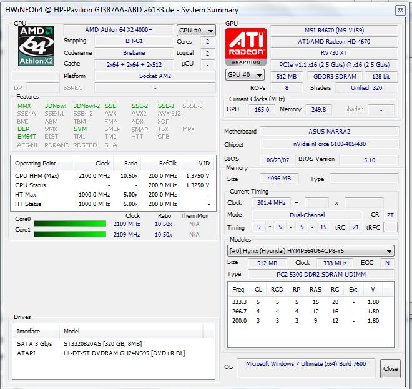This screenshot has width=412, height=389.
Task: Click the RV730 XT field
Action: [334, 53]
